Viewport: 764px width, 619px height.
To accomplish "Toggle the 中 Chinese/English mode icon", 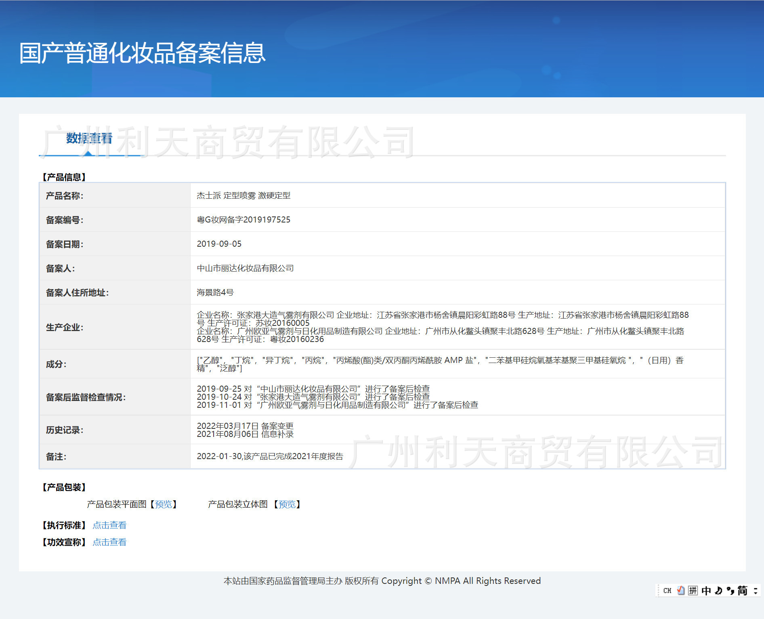I will pos(706,591).
